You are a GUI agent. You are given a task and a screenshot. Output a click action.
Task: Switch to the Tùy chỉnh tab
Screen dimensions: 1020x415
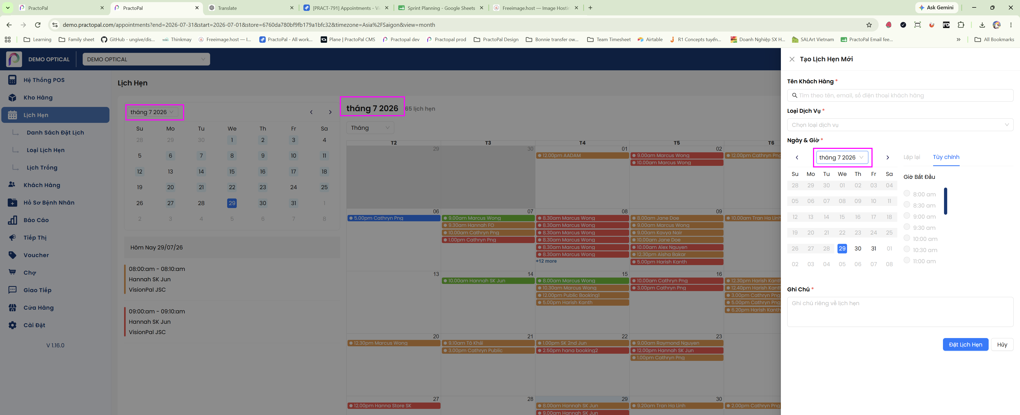tap(946, 157)
